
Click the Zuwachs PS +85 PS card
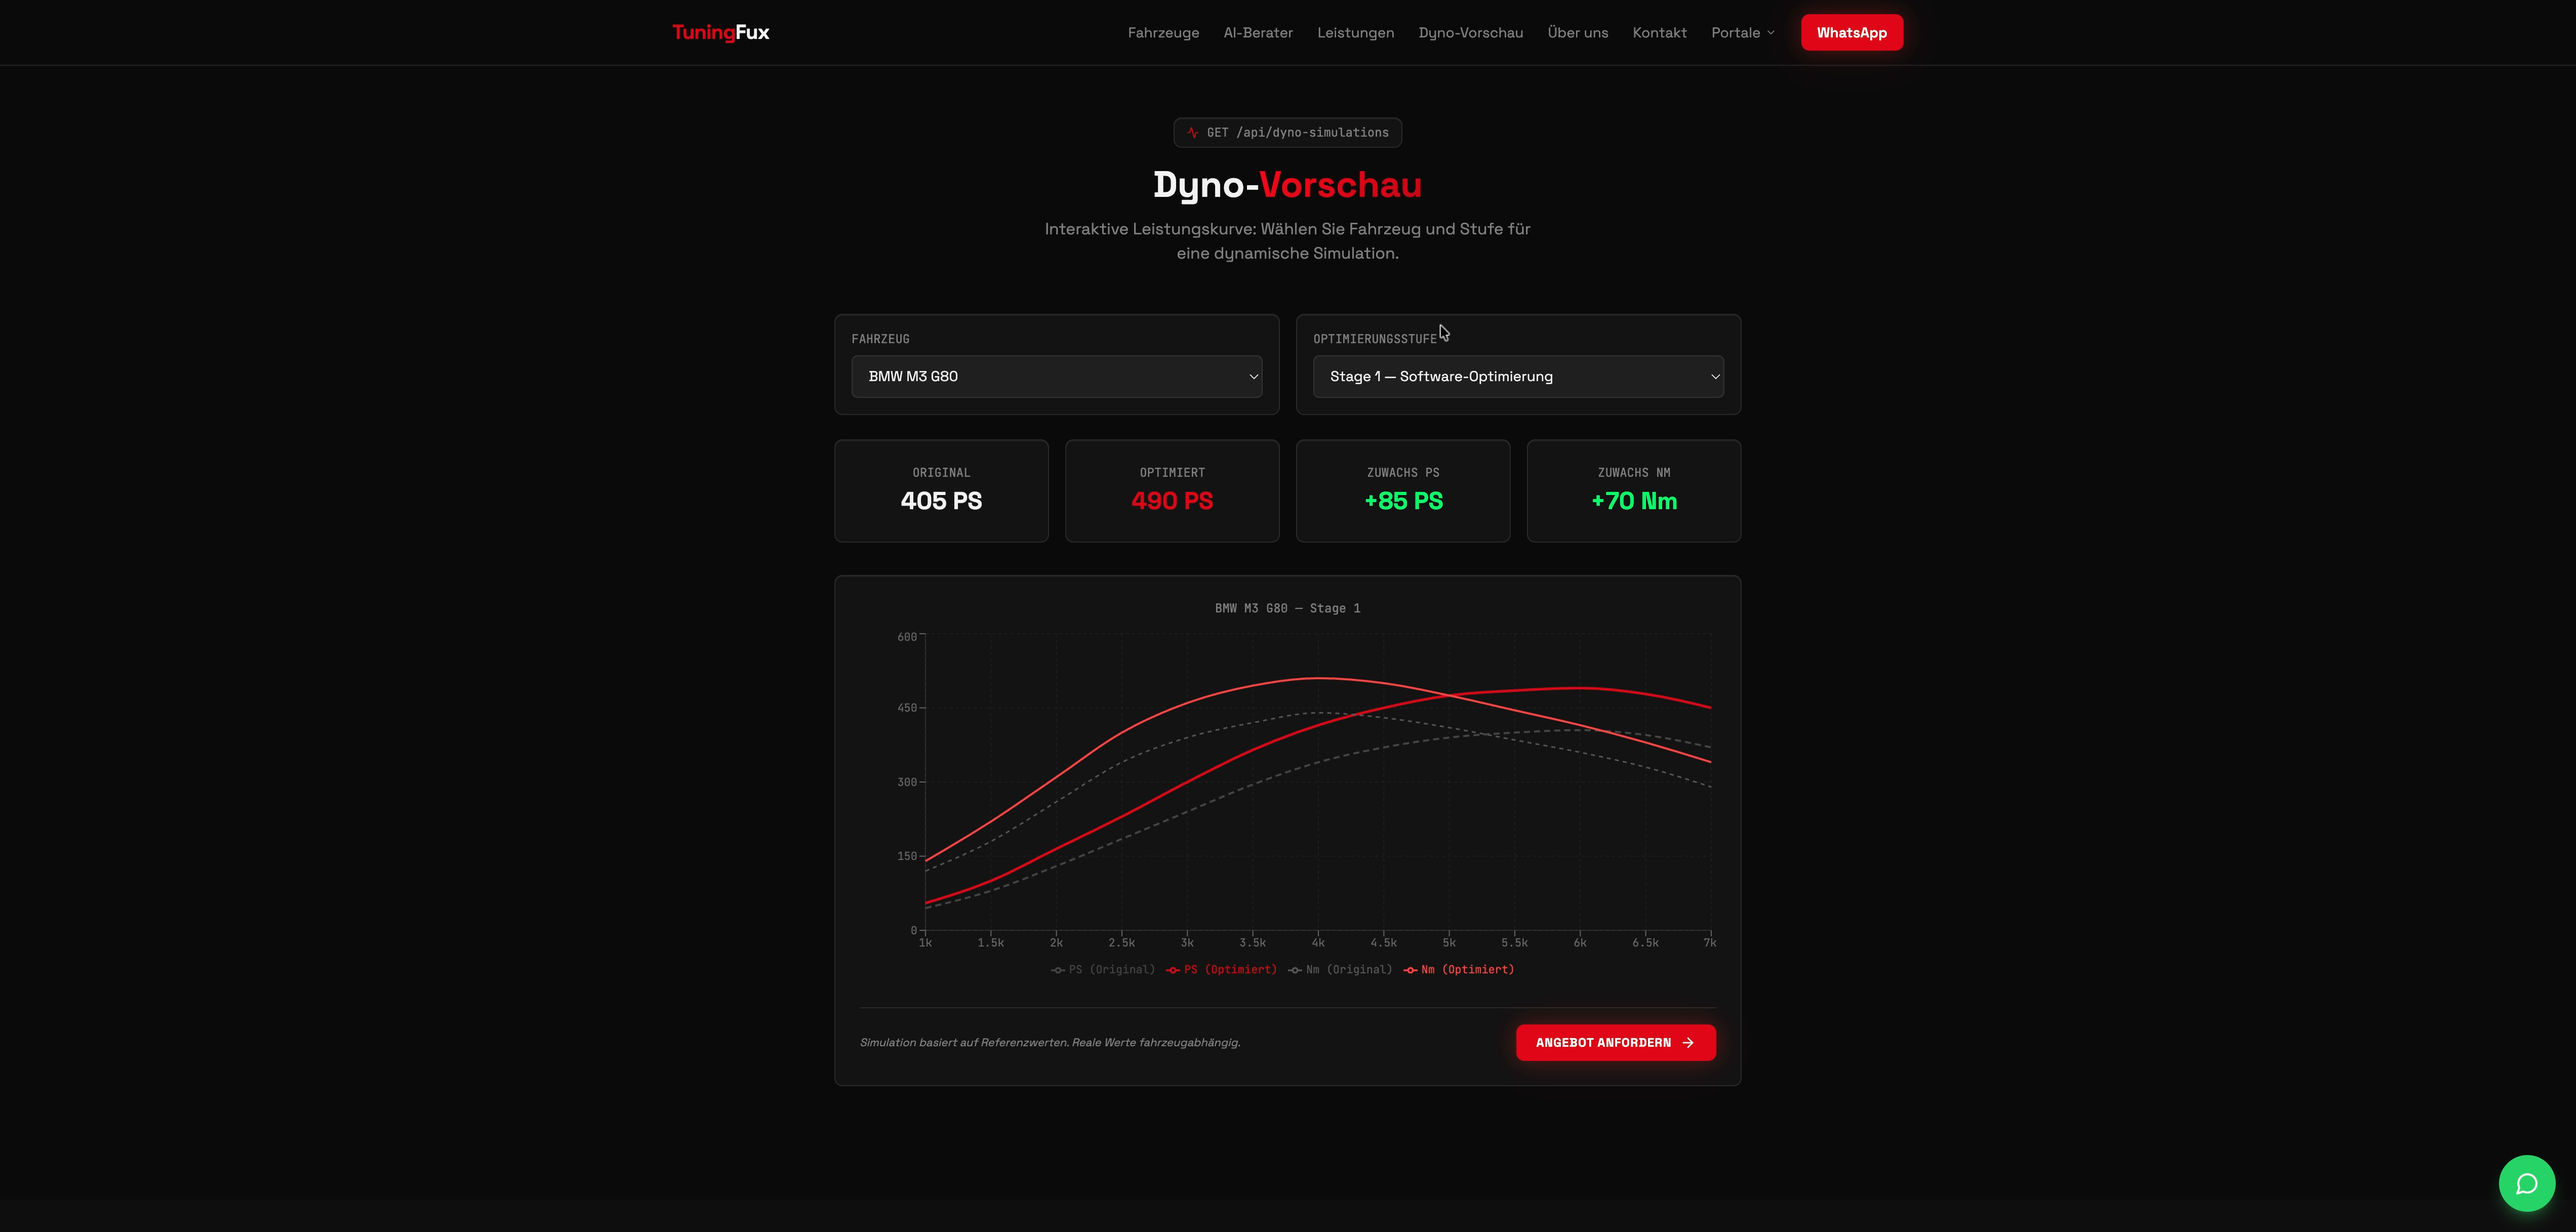click(x=1403, y=491)
